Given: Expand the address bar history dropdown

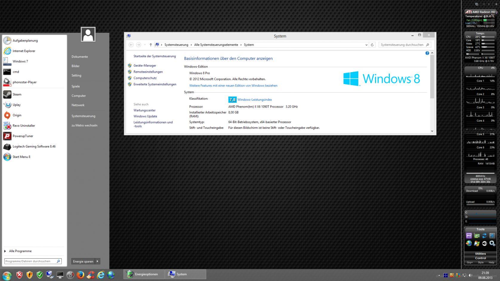Looking at the screenshot, I should pyautogui.click(x=366, y=45).
